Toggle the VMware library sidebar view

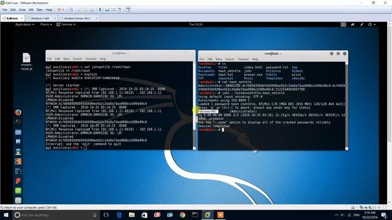(x=100, y=10)
